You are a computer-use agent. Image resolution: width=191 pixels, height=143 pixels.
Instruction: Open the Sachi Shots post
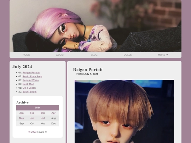point(29,92)
